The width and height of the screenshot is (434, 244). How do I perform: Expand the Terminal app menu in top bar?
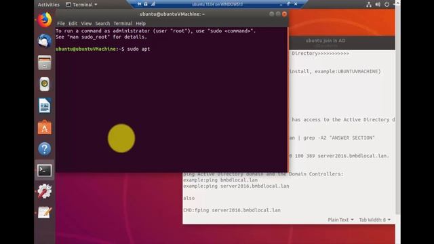[x=81, y=5]
